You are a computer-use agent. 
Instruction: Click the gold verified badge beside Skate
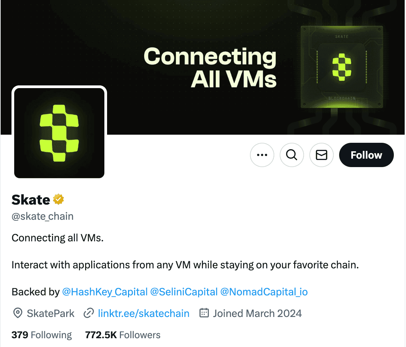(x=58, y=199)
